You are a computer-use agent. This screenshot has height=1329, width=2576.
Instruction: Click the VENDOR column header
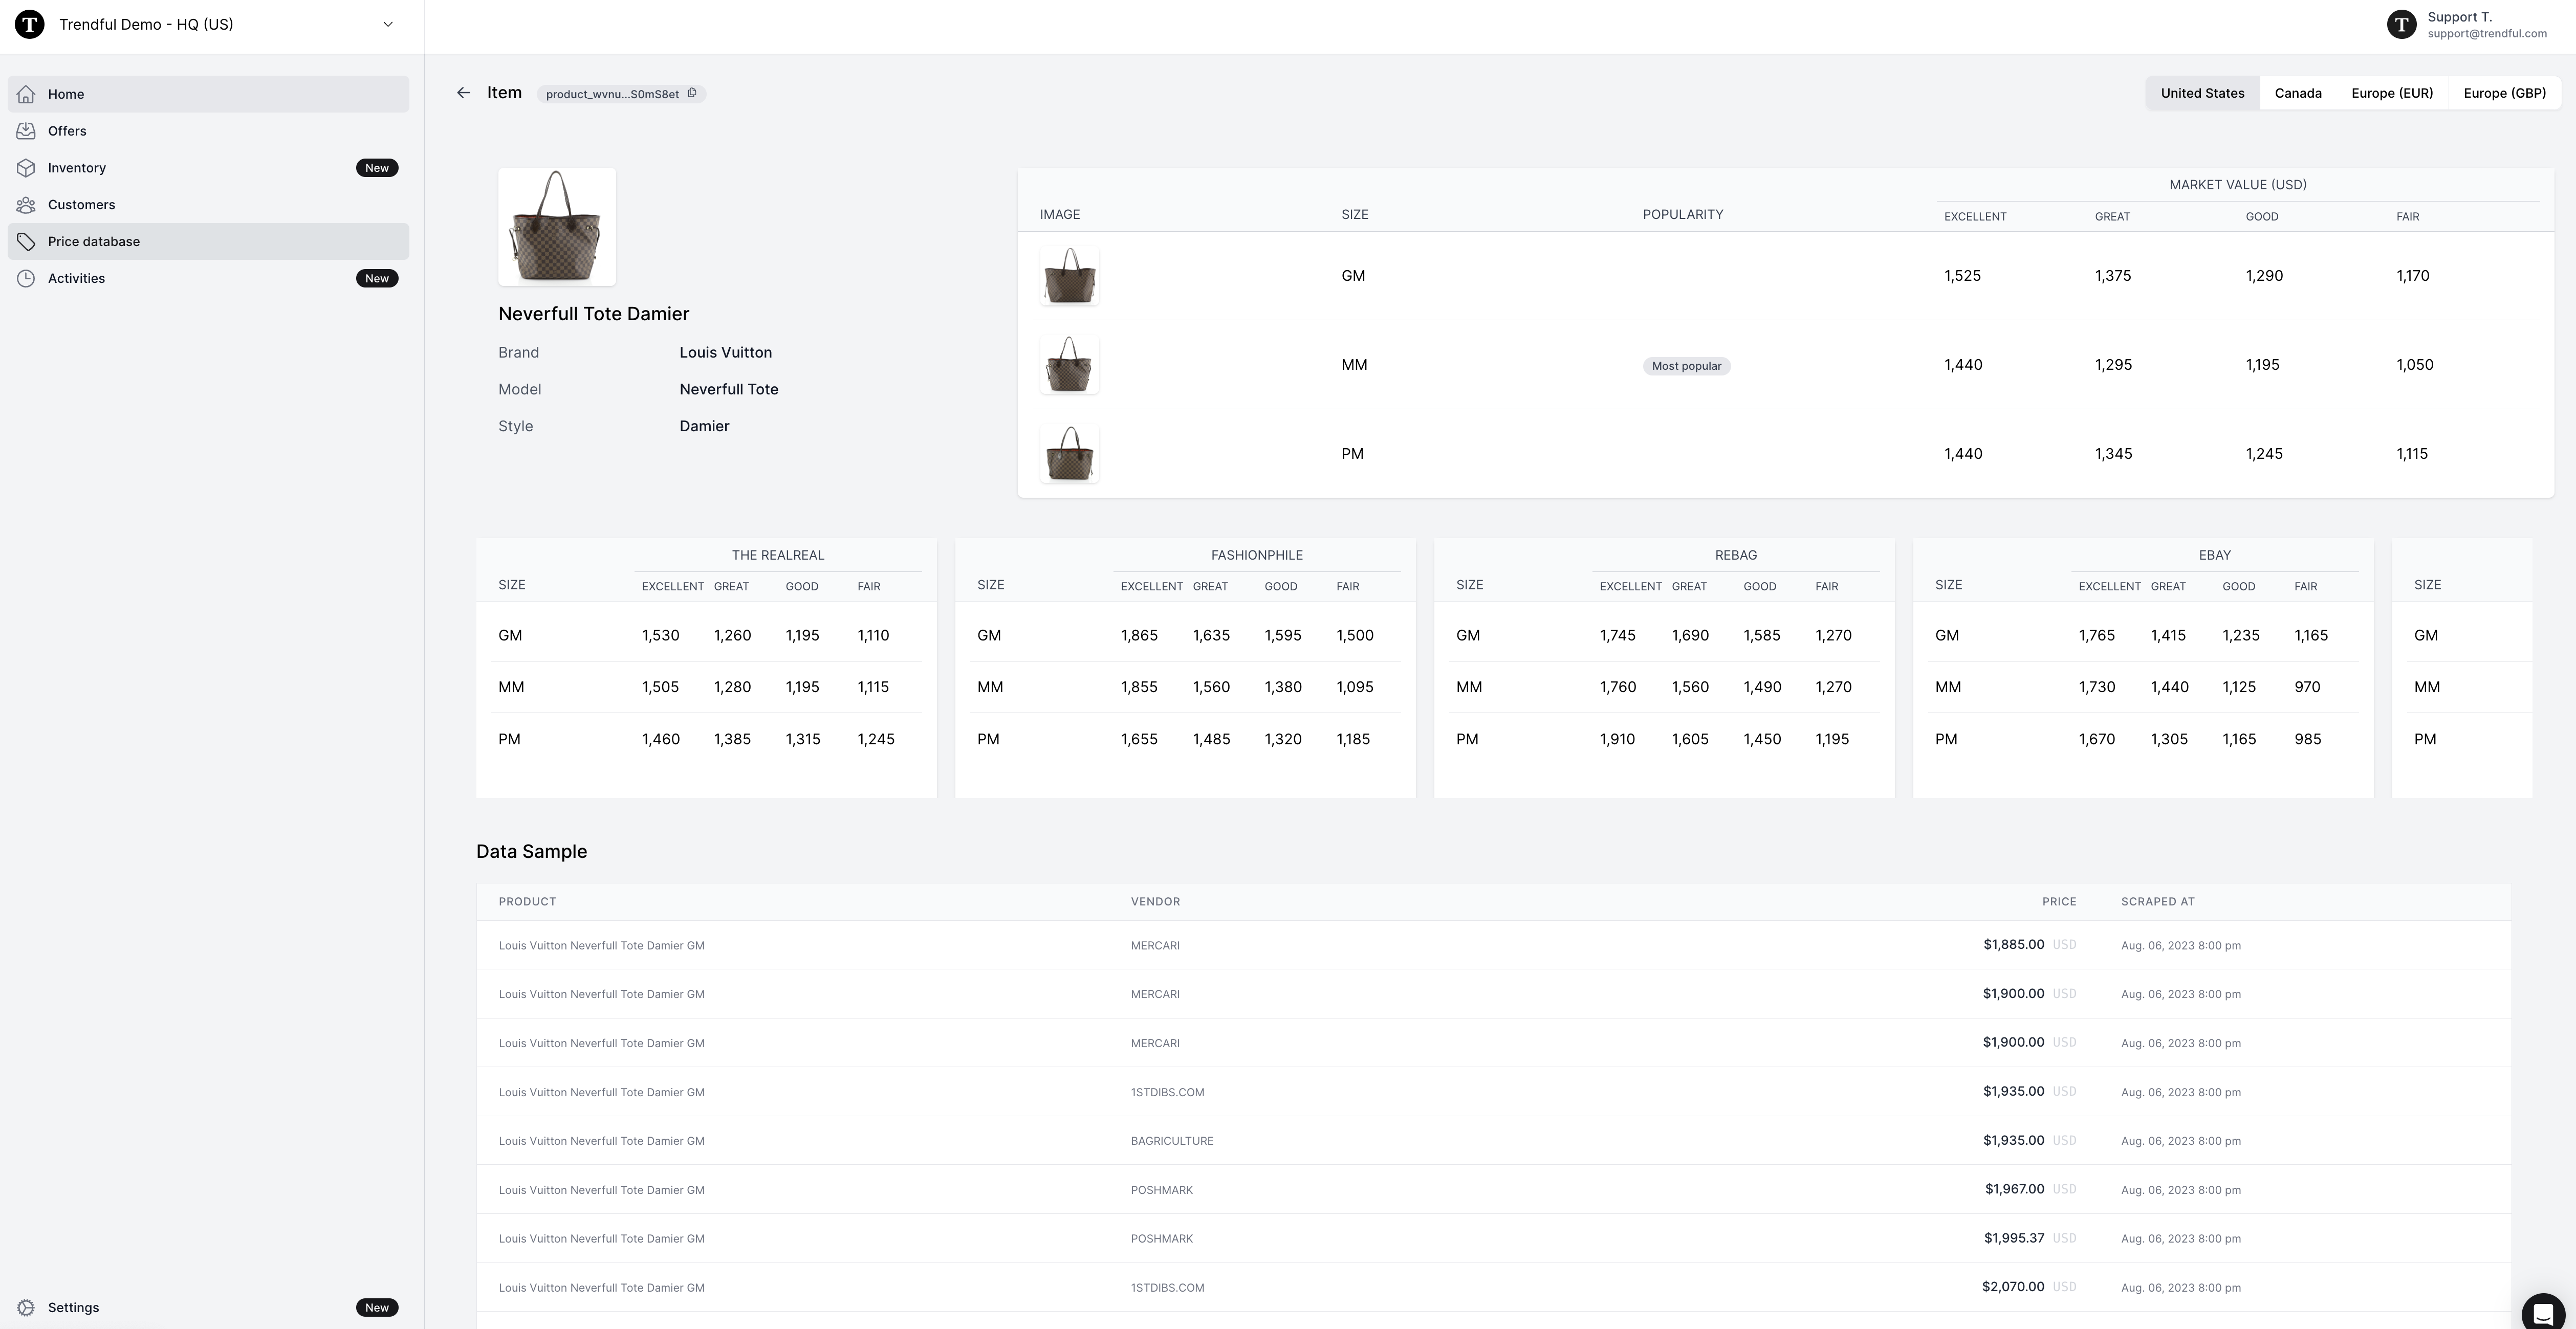[1155, 902]
